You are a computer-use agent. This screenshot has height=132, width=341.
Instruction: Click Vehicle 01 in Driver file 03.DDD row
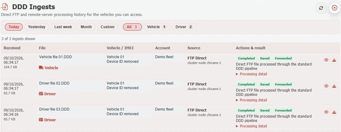click(115, 109)
